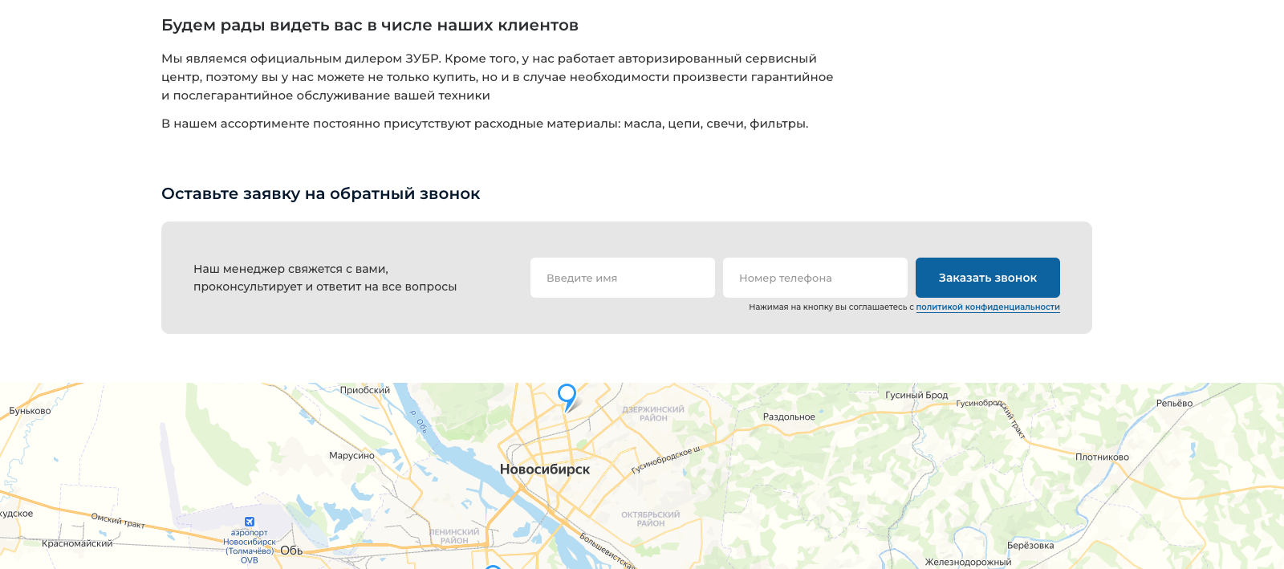
Task: Click the airport icon near Толмачёво
Action: pos(250,522)
